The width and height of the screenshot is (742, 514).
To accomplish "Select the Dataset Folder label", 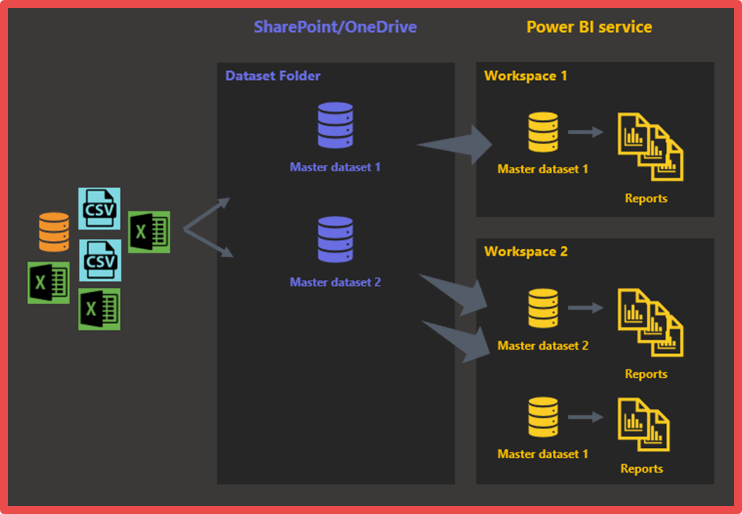I will [x=273, y=76].
